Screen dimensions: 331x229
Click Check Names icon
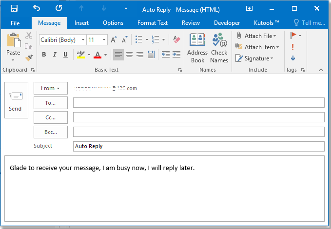[219, 48]
